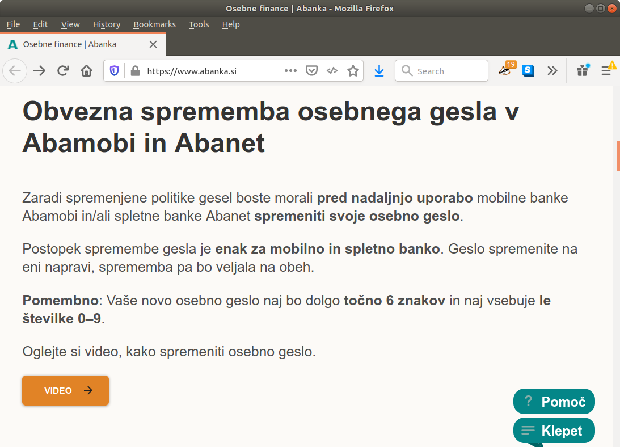Screen dimensions: 620x447
Task: Open the View menu
Action: coord(70,24)
